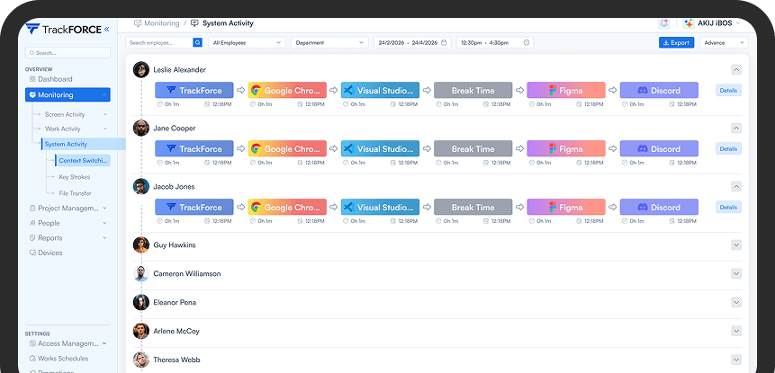This screenshot has height=373, width=775.
Task: Click clock icon in time range field
Action: 527,43
